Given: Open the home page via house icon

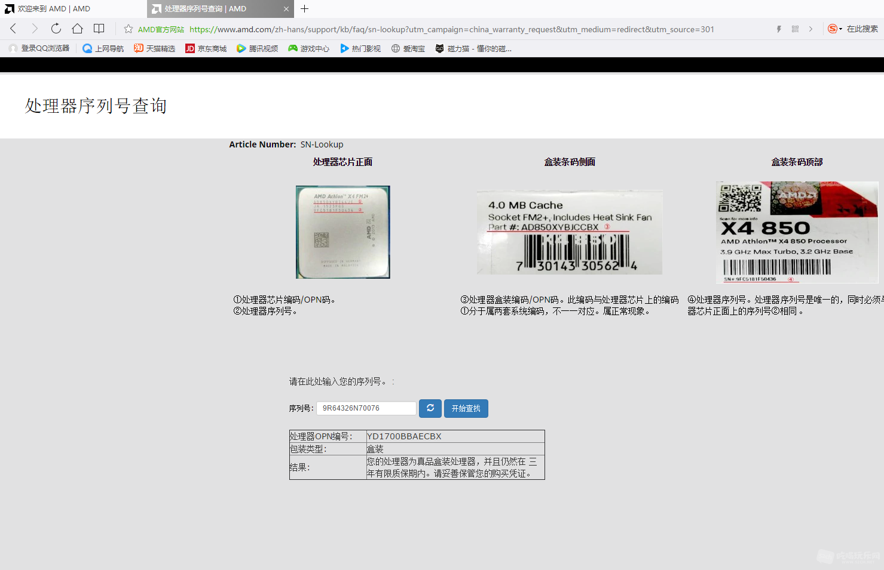Looking at the screenshot, I should point(77,29).
